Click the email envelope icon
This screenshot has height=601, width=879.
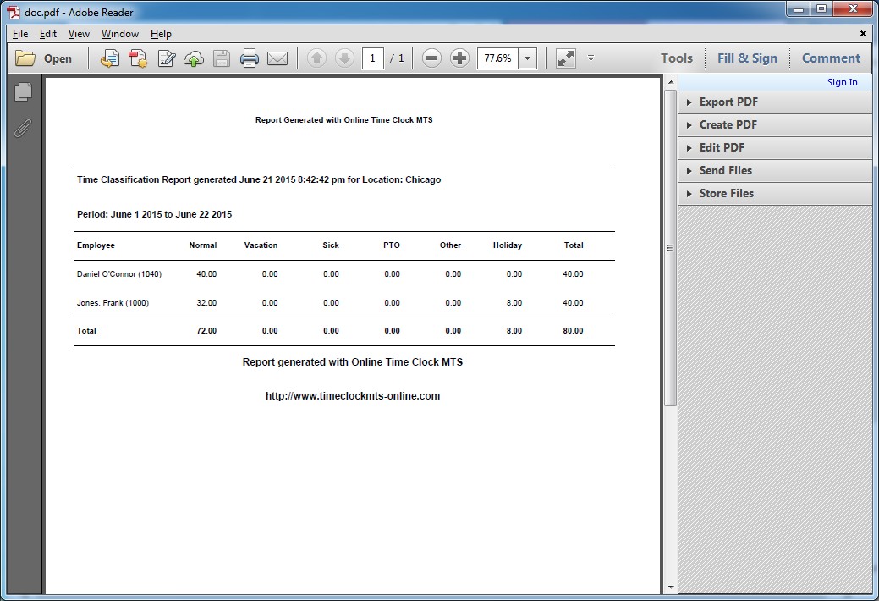point(277,58)
